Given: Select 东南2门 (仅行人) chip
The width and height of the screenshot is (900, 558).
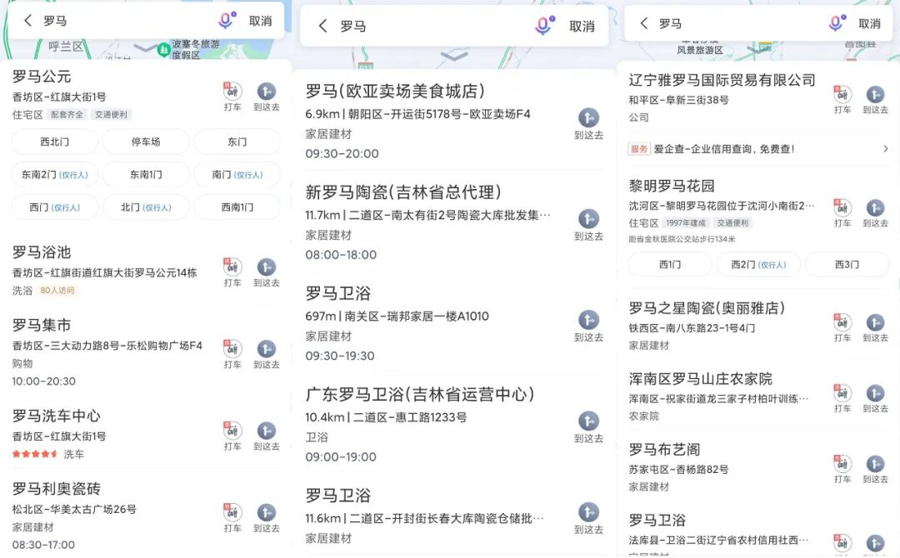Looking at the screenshot, I should coord(54,174).
